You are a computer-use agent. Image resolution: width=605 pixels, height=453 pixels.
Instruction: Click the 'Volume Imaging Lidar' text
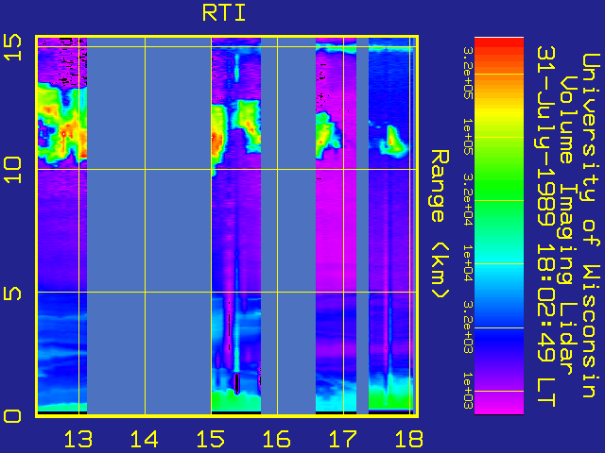pos(566,225)
